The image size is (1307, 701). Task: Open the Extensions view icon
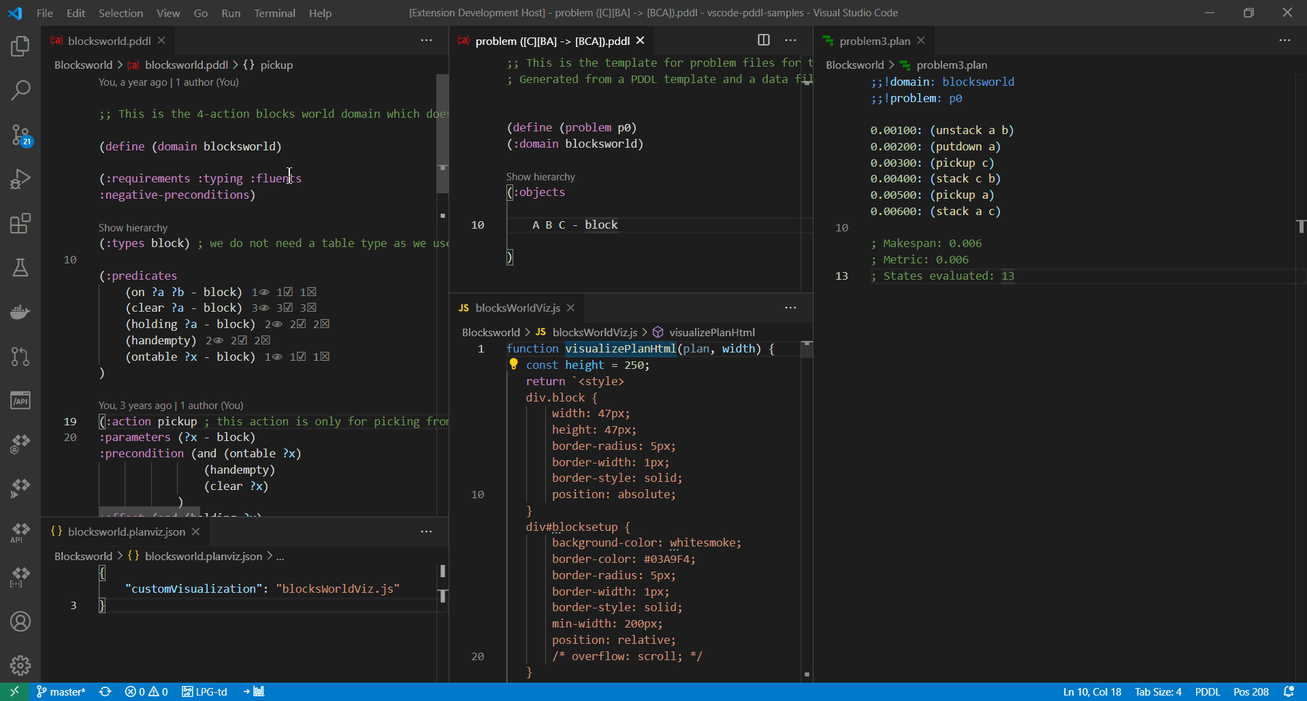[x=20, y=223]
